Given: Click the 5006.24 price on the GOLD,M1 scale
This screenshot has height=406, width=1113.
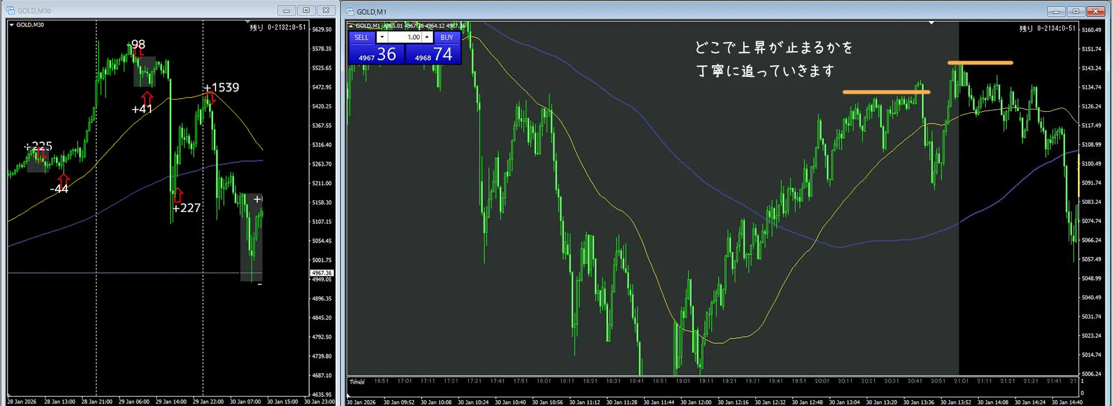Looking at the screenshot, I should (1091, 374).
